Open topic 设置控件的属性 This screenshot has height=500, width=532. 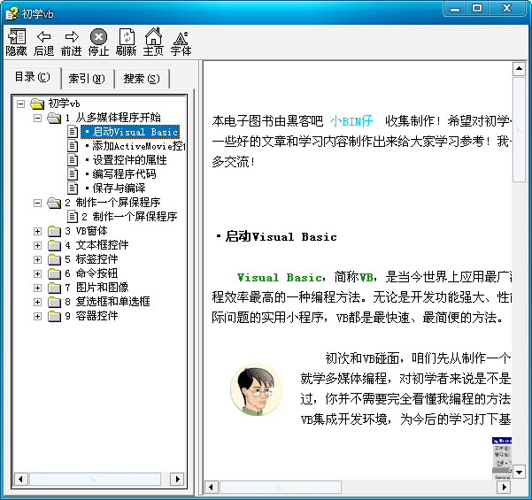126,160
